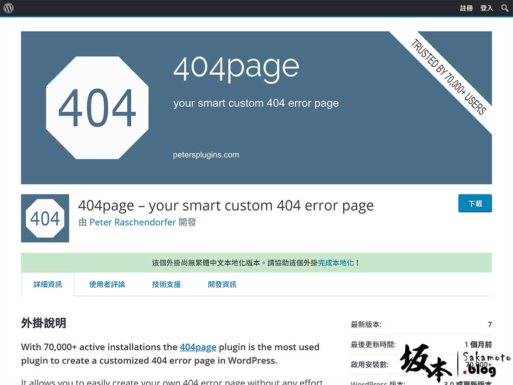Open the 技術支援 tab
The width and height of the screenshot is (513, 385).
point(166,285)
